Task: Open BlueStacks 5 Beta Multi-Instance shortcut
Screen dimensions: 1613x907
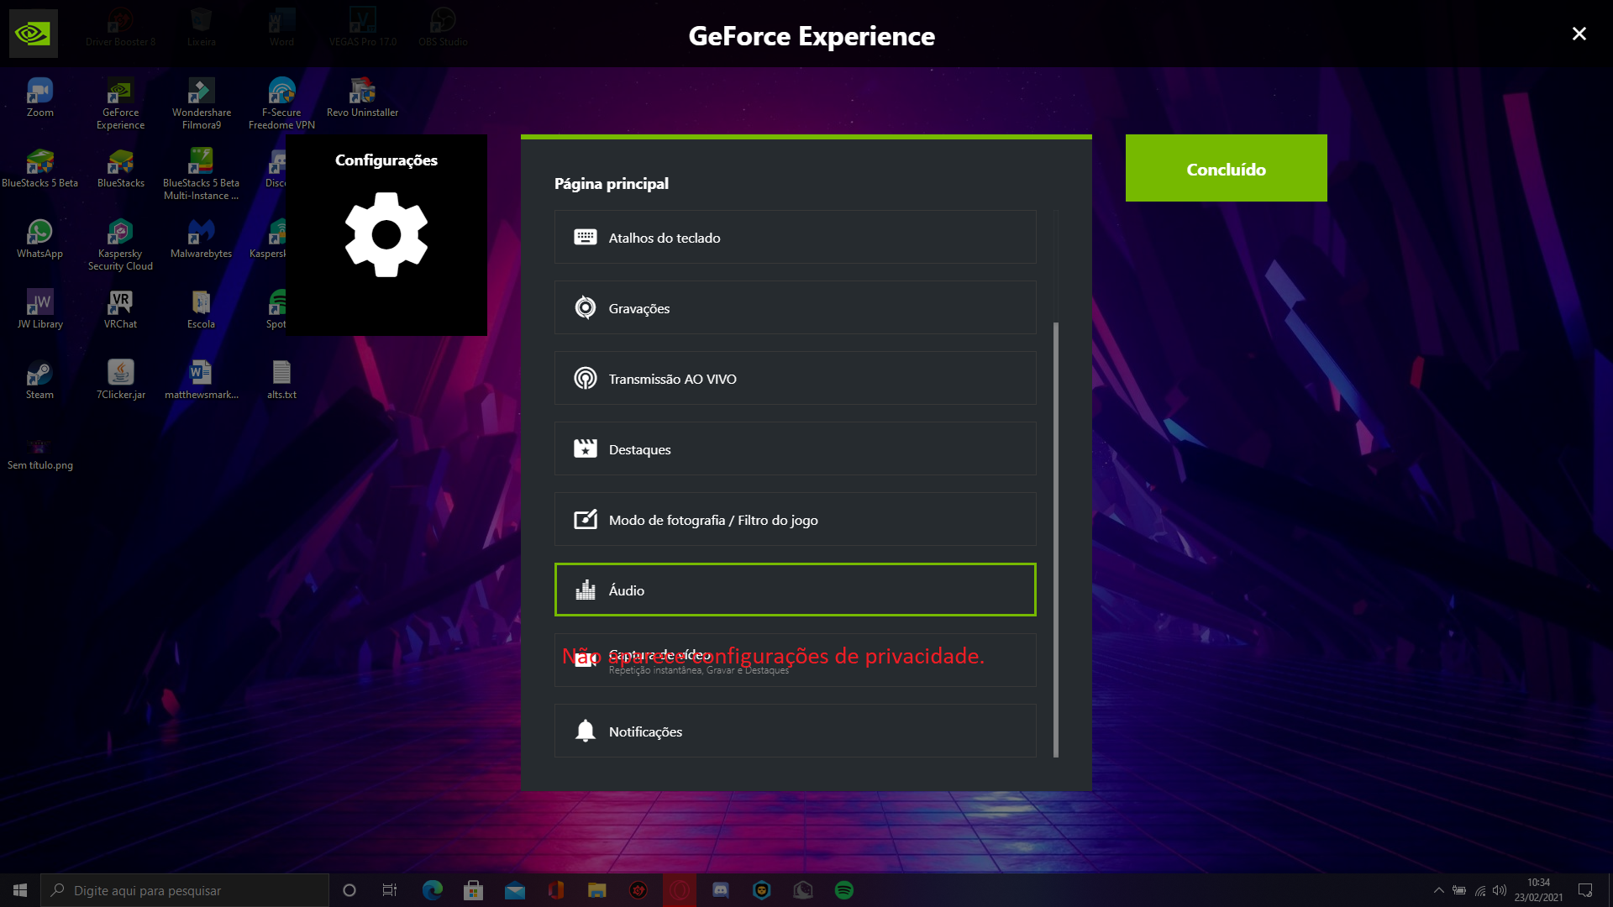Action: coord(202,175)
